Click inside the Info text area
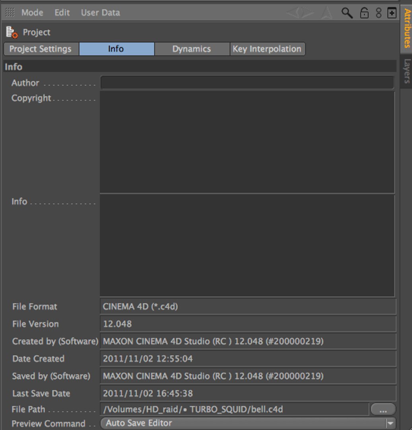This screenshot has height=430, width=412. 247,246
